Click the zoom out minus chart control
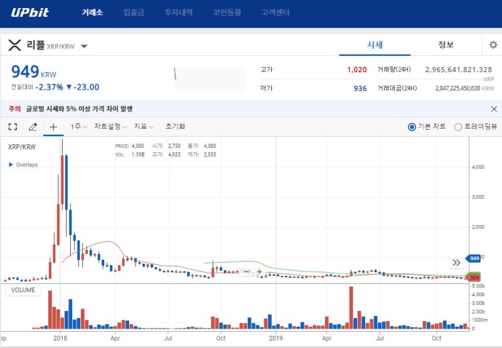Viewport: 502px width, 348px height. coord(247,272)
